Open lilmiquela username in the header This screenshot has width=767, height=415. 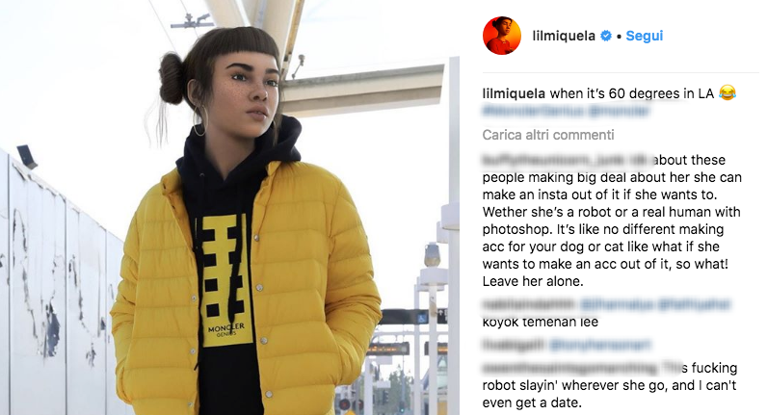pyautogui.click(x=564, y=36)
